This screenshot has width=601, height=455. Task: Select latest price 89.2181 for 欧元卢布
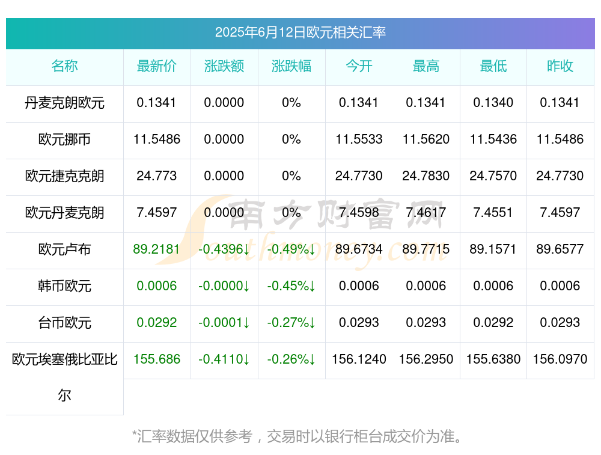pos(157,249)
